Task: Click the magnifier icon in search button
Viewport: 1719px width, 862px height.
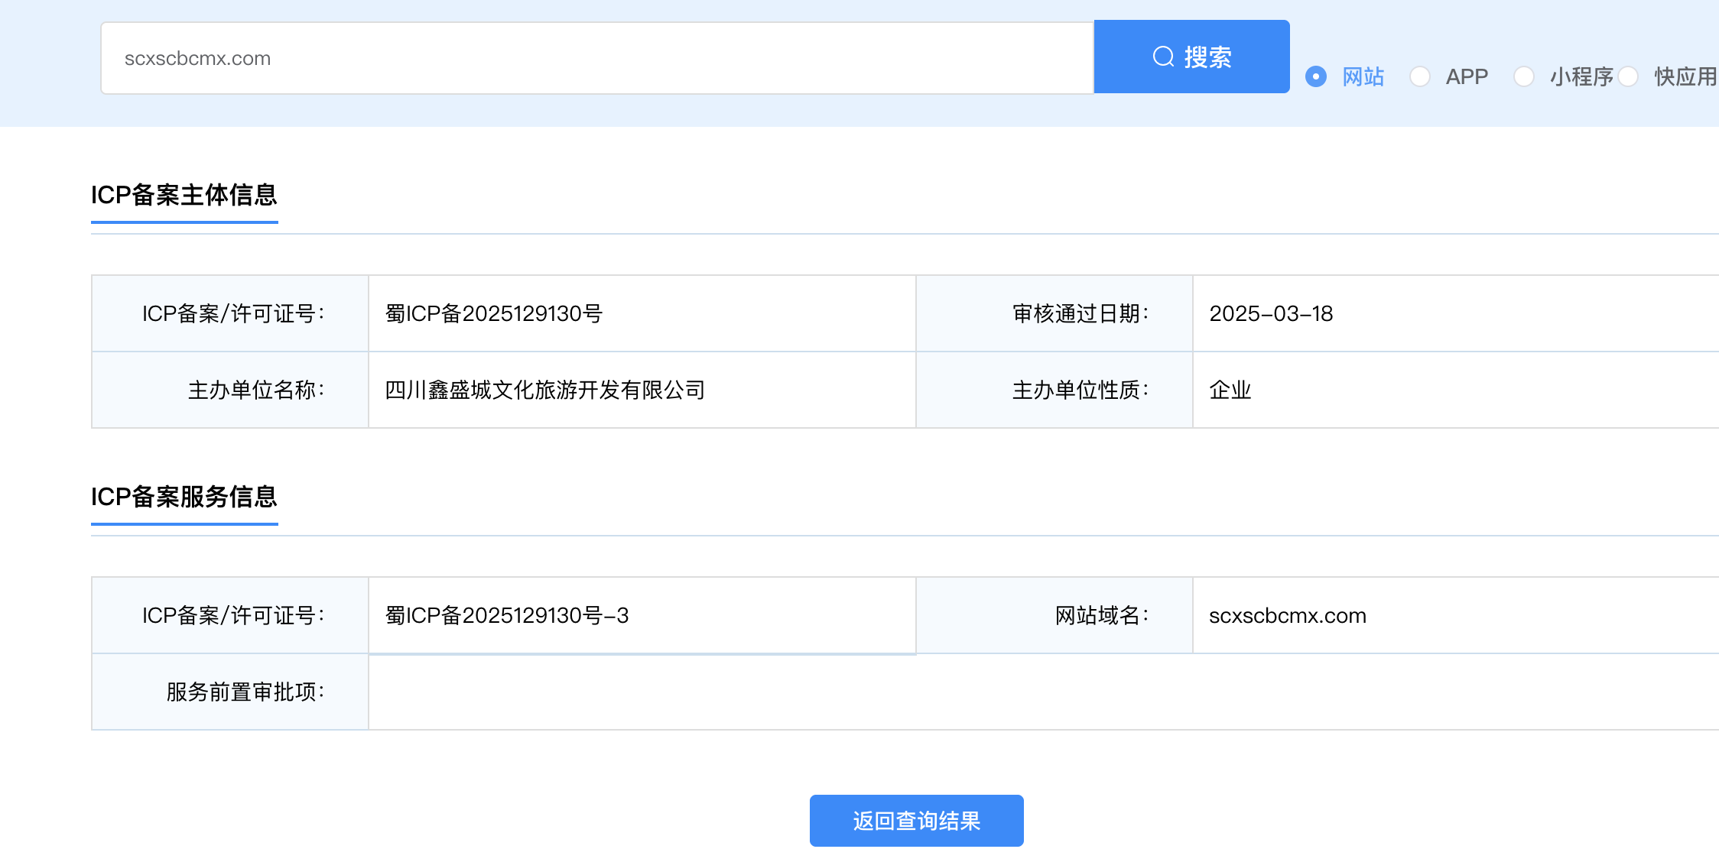Action: 1163,57
